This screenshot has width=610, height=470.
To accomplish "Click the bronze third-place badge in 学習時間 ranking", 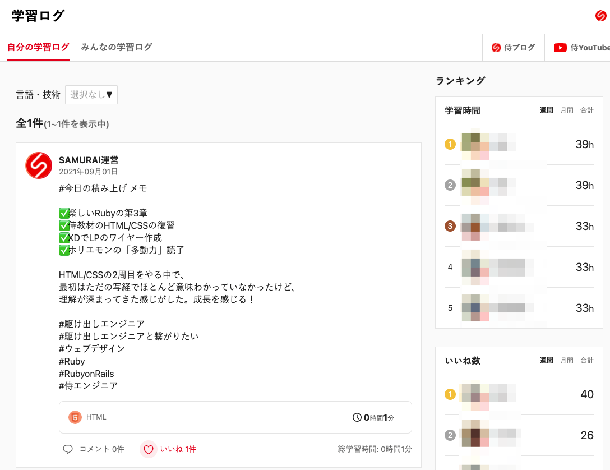I will click(x=450, y=226).
